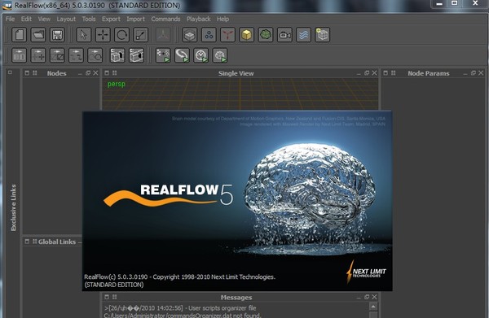This screenshot has width=489, height=318.
Task: Collapse the Node Params panel
Action: pos(465,73)
